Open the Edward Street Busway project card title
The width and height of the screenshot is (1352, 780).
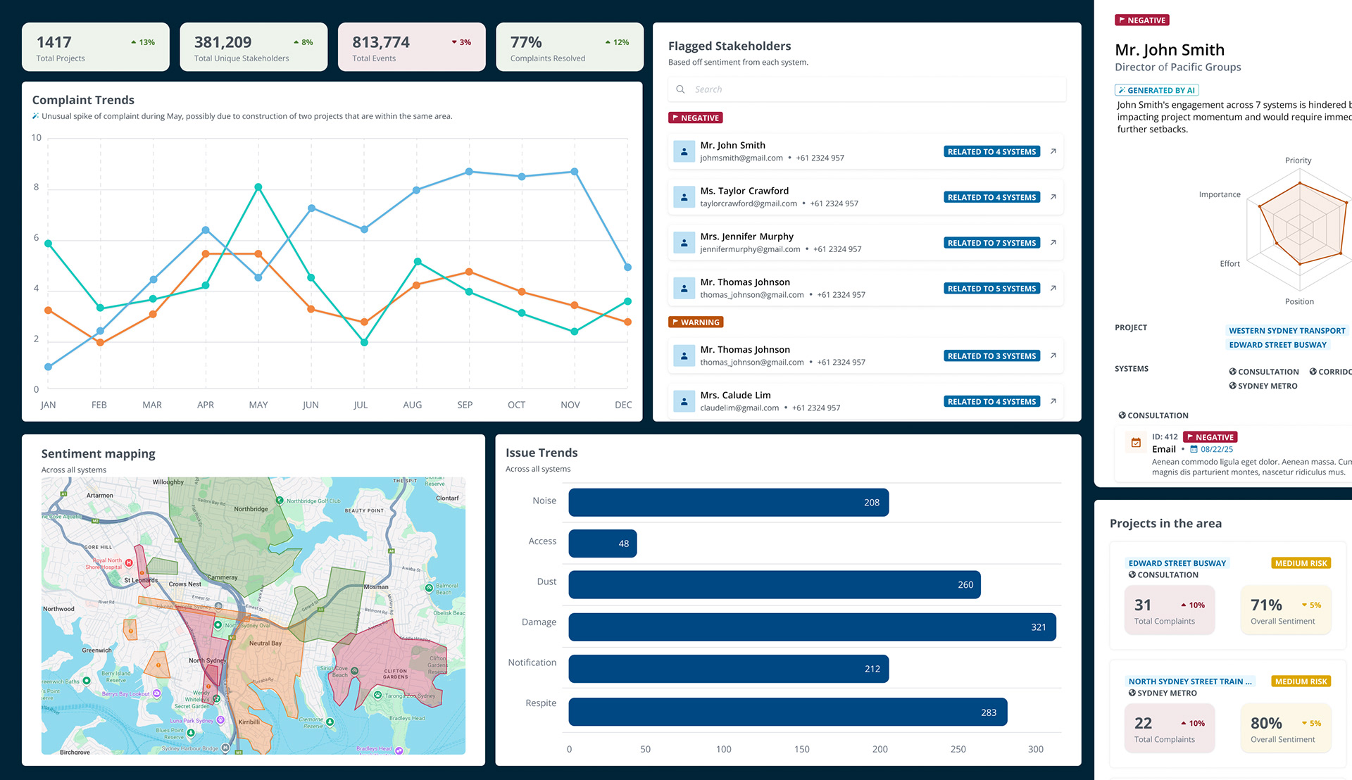click(1177, 563)
